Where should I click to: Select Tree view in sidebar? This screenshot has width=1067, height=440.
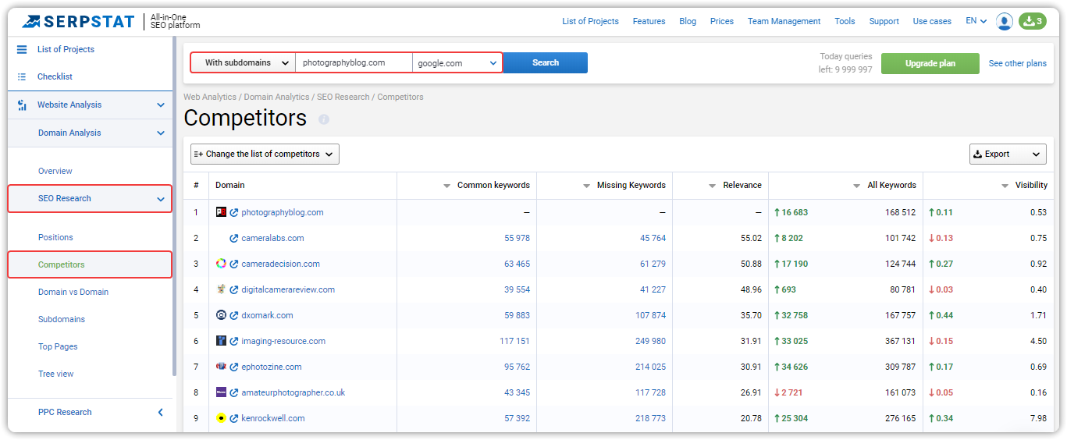tap(56, 374)
